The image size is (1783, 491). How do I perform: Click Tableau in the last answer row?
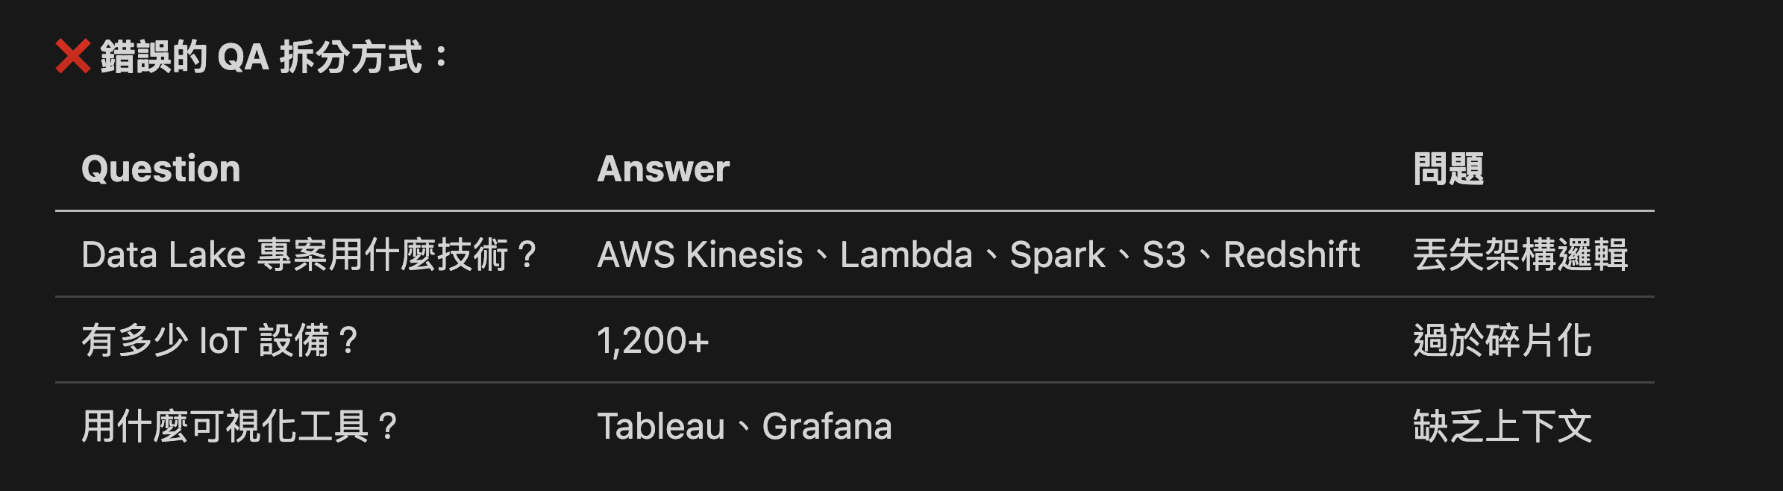[x=661, y=426]
